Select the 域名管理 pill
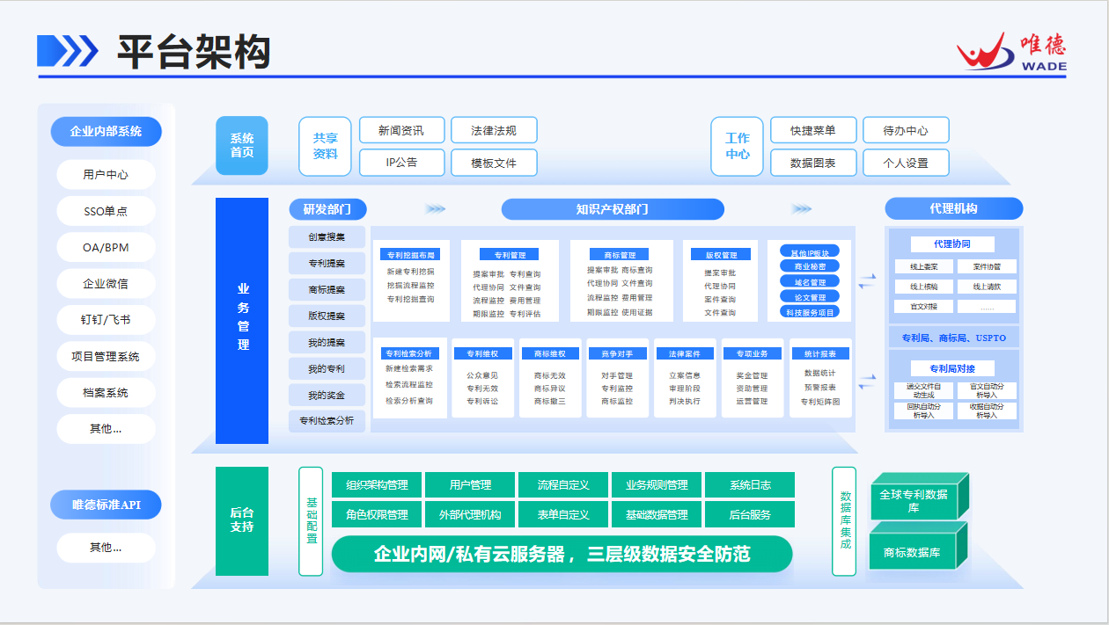 point(810,281)
